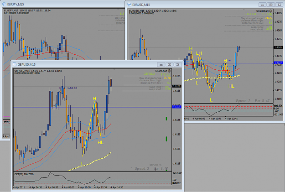
Task: Click the 1.6135 price axis label
Action: click(176, 135)
